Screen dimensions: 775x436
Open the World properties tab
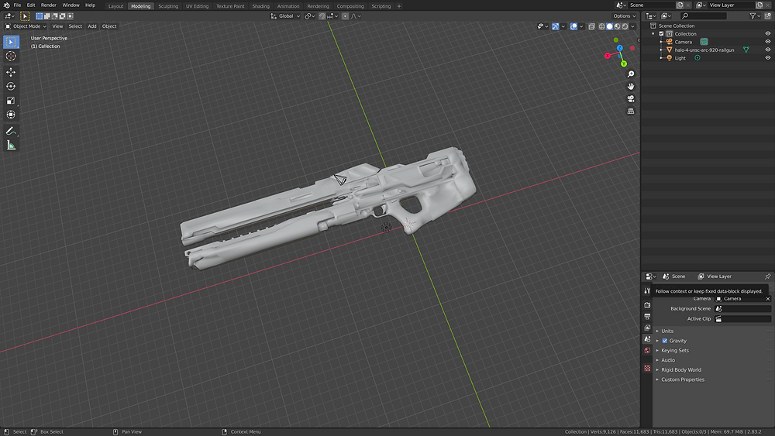tap(647, 351)
